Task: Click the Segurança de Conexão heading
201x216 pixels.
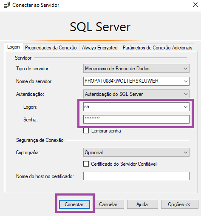Action: coord(40,140)
